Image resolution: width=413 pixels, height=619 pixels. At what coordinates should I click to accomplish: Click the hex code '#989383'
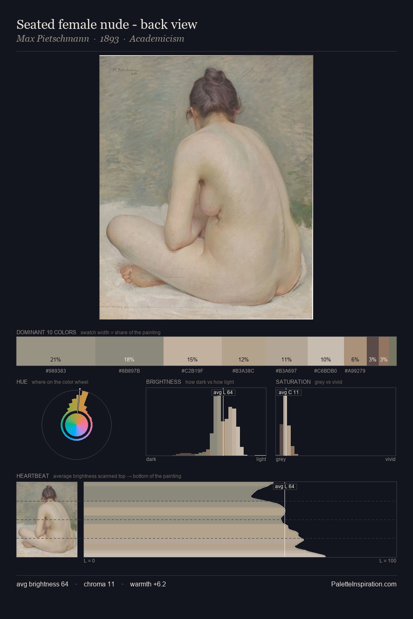click(x=56, y=371)
